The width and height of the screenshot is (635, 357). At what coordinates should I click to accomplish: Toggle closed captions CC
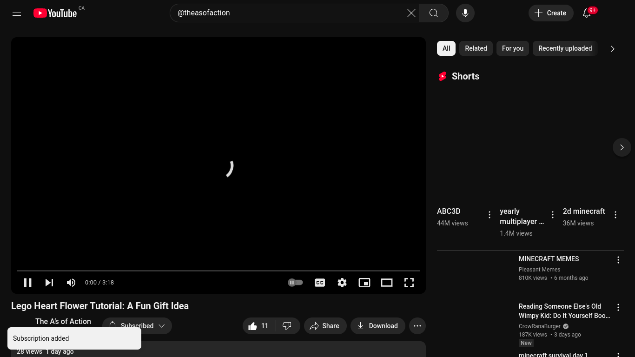pos(320,283)
